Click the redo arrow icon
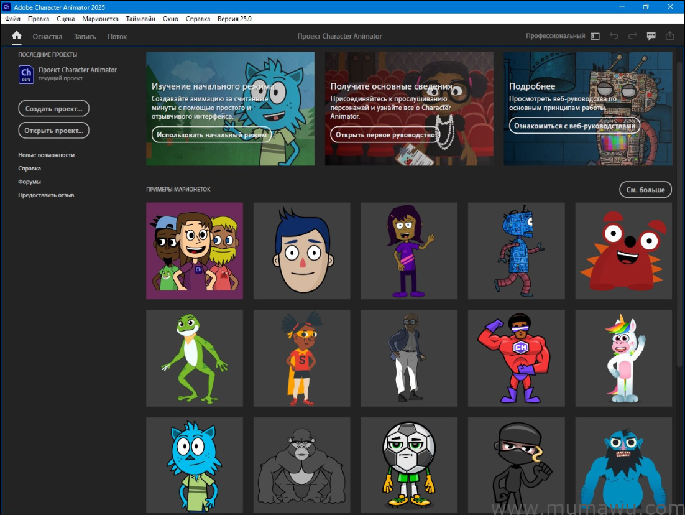 click(x=632, y=36)
